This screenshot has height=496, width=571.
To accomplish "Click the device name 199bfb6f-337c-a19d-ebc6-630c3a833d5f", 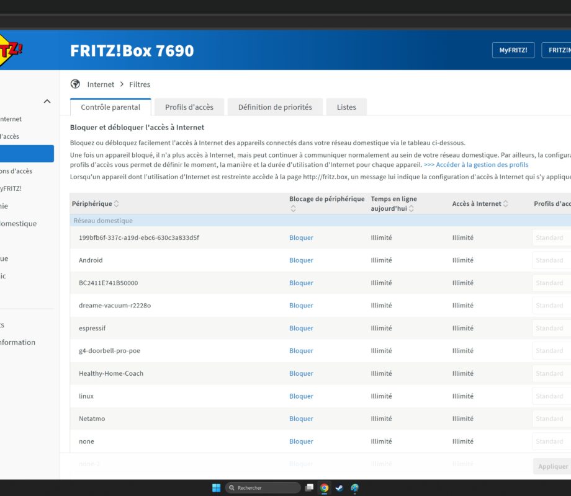I will tap(139, 237).
